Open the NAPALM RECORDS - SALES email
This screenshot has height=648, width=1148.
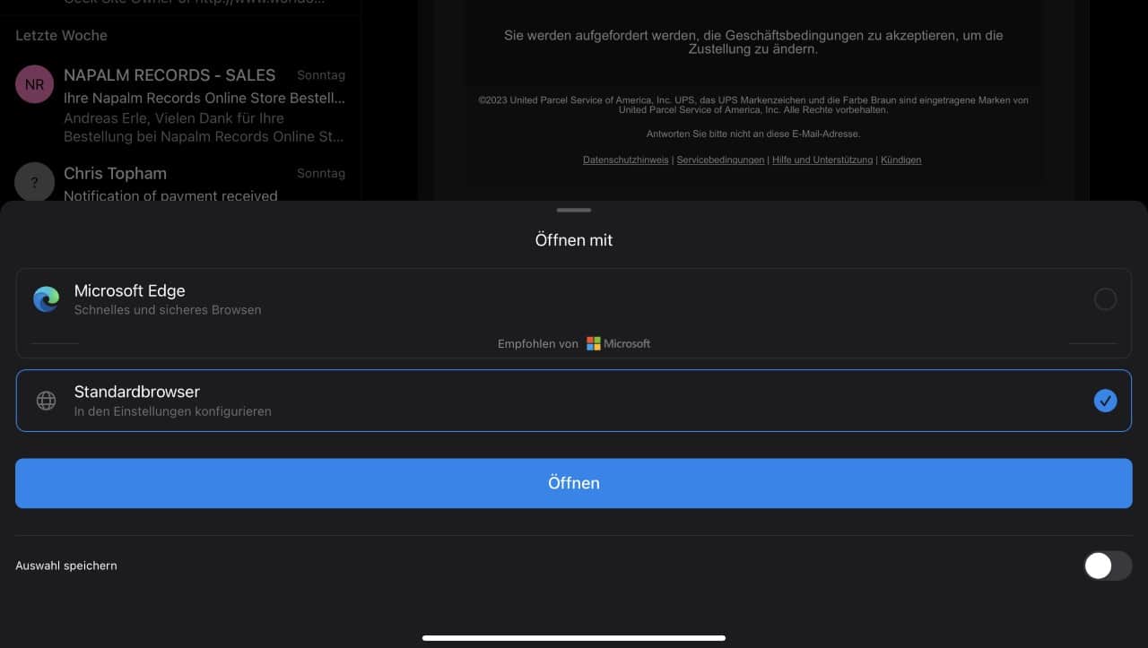(204, 105)
